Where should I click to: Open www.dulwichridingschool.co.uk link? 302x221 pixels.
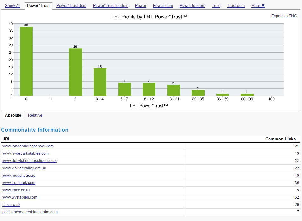[30, 161]
